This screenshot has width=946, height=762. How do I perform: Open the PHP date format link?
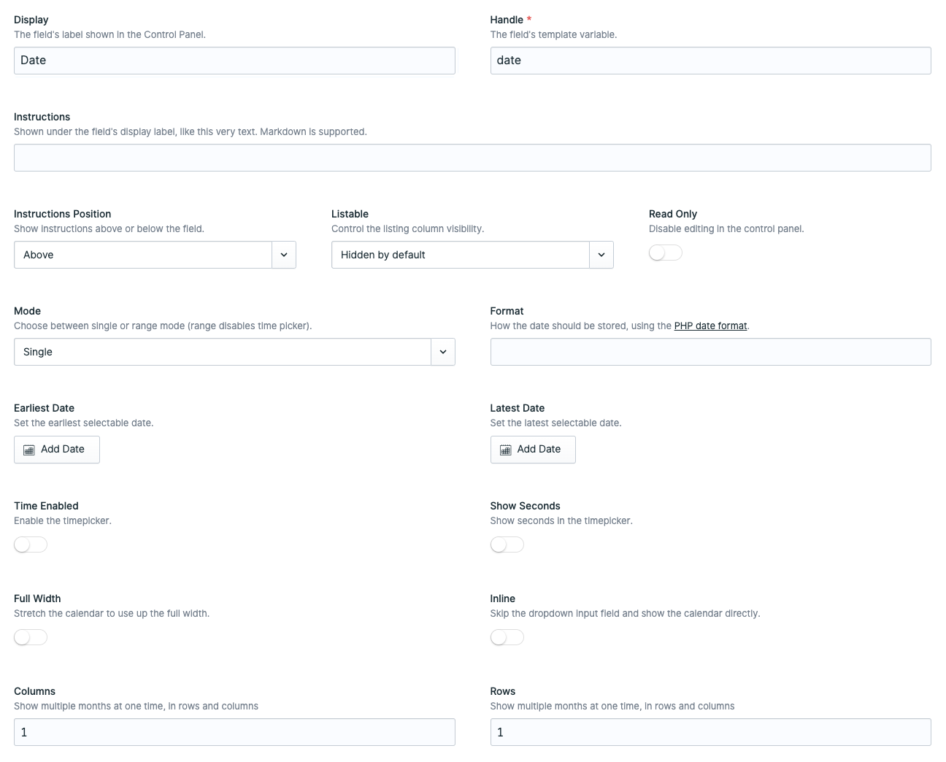coord(710,326)
